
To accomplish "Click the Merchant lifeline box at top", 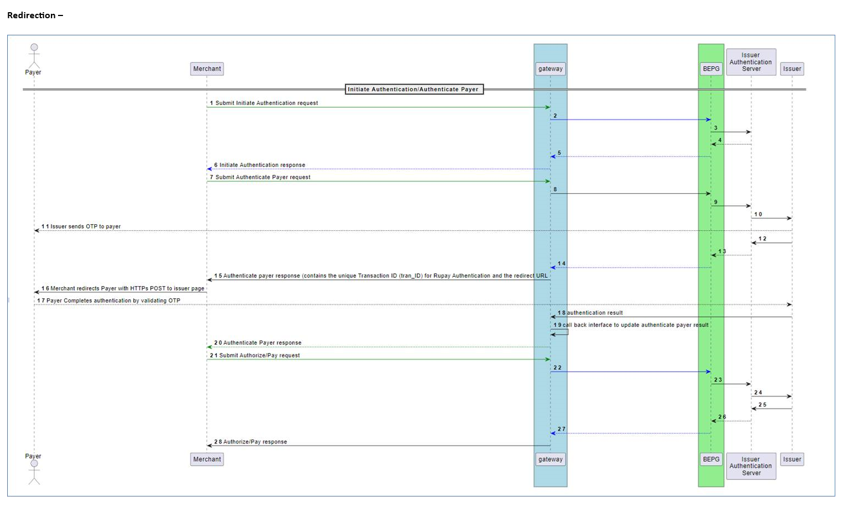I will (x=207, y=68).
